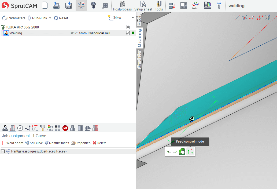Click the retract lead-out icon in popup
The image size is (277, 189).
pyautogui.click(x=175, y=151)
